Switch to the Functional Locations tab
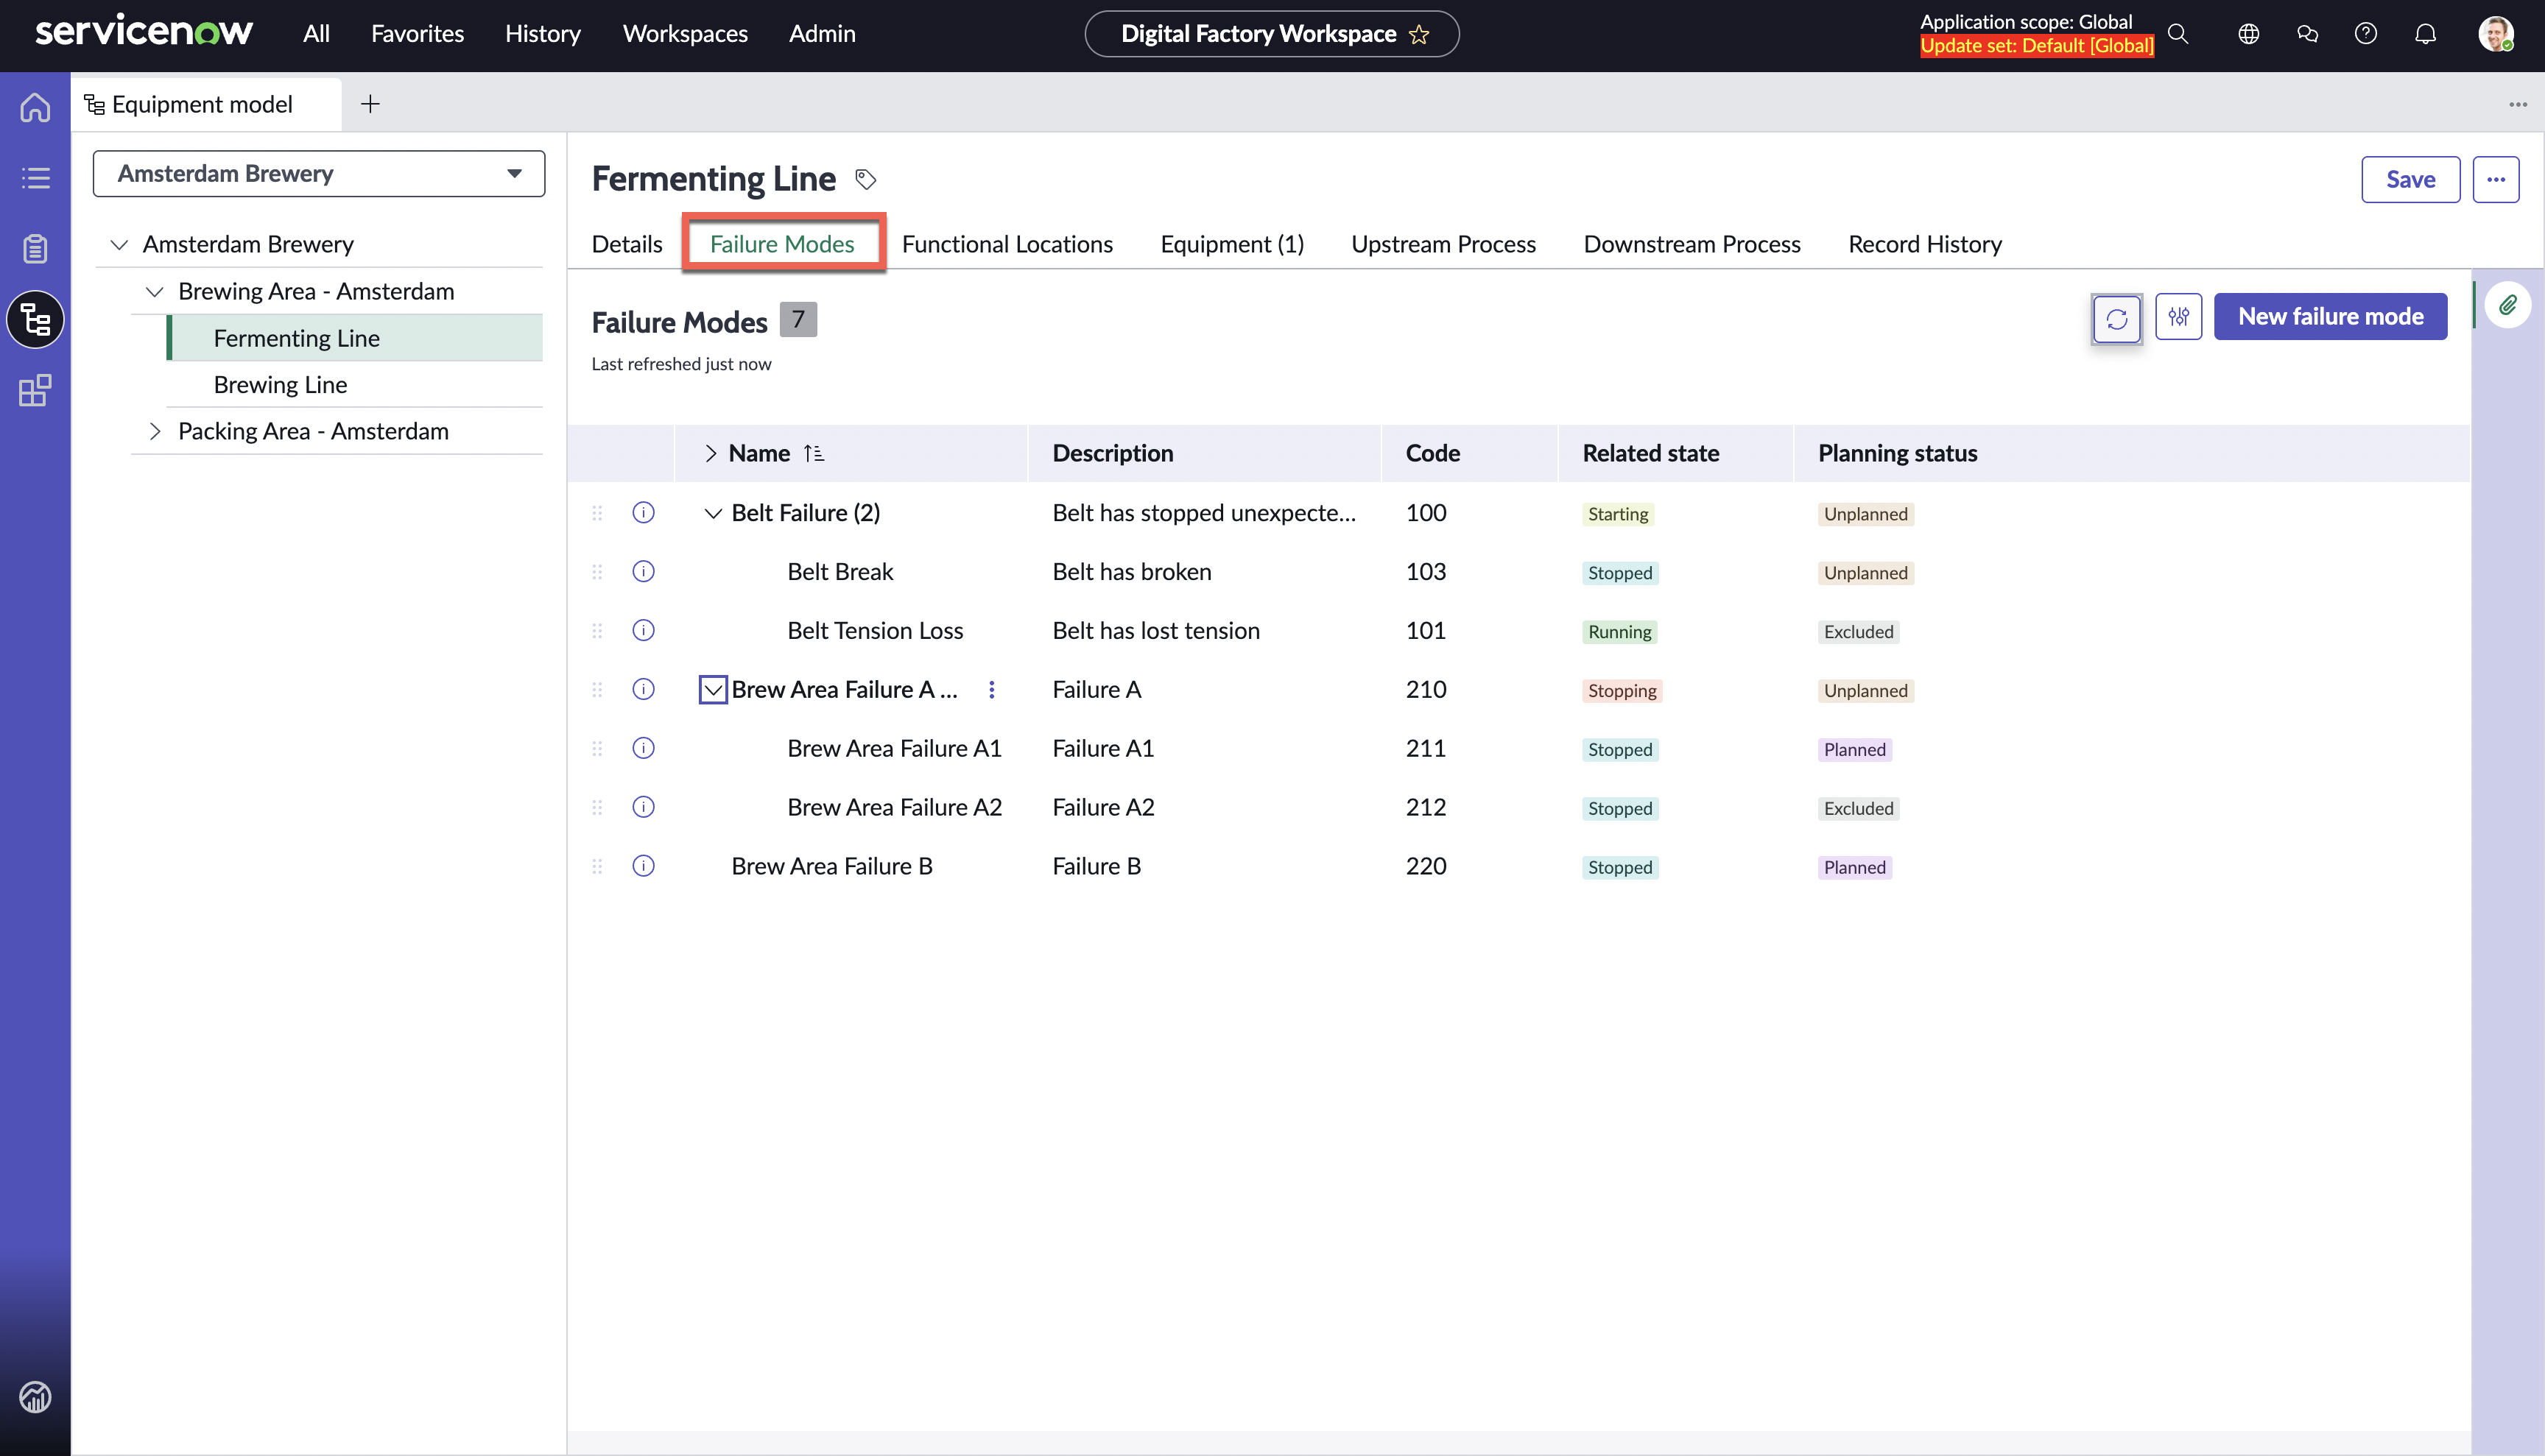Image resolution: width=2545 pixels, height=1456 pixels. coord(1007,244)
